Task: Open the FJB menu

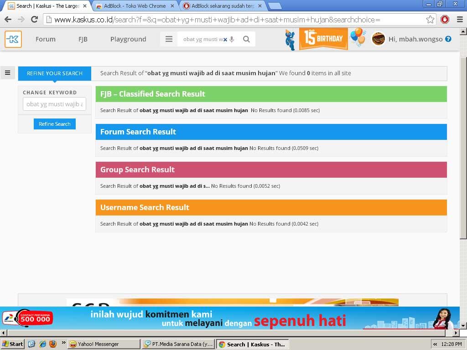Action: pyautogui.click(x=83, y=39)
